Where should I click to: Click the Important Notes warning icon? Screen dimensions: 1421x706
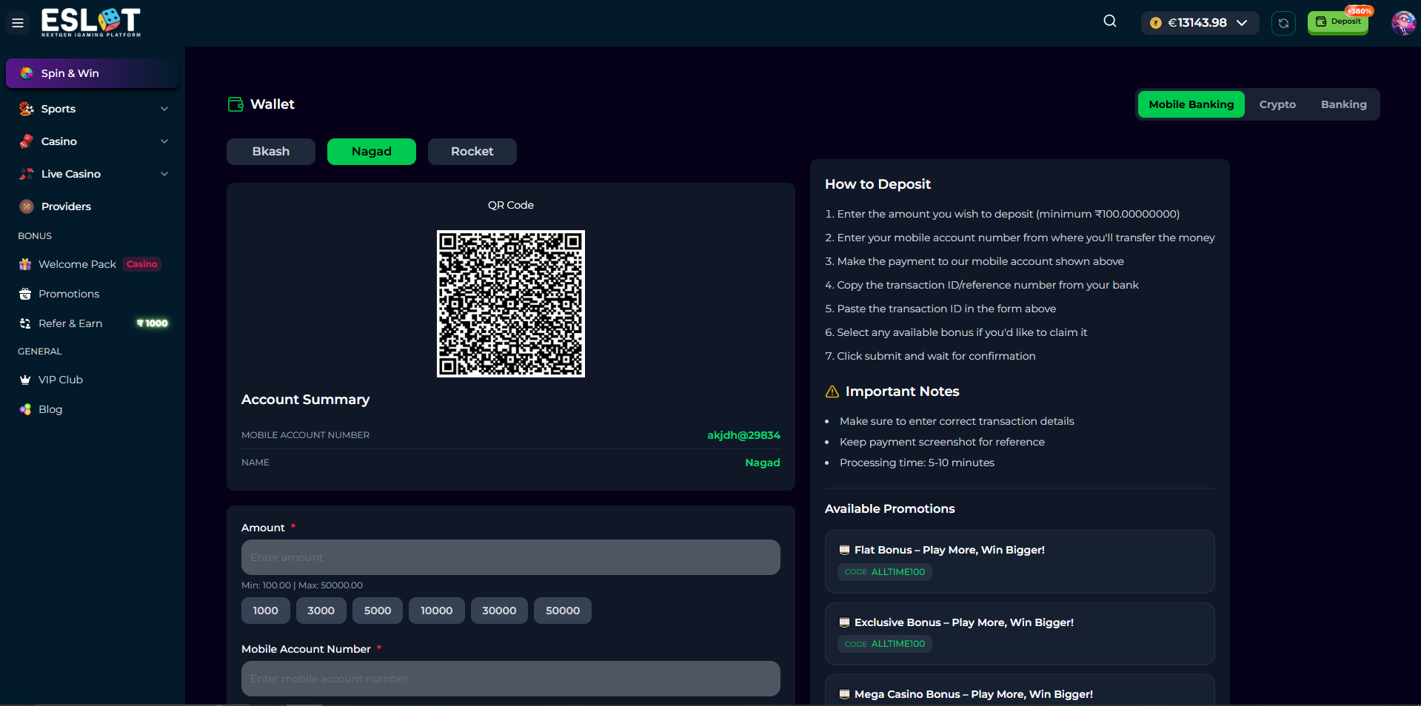tap(832, 391)
